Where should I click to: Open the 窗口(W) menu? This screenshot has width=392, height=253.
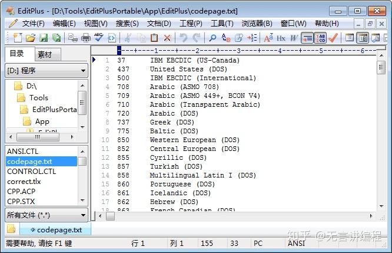tap(293, 24)
